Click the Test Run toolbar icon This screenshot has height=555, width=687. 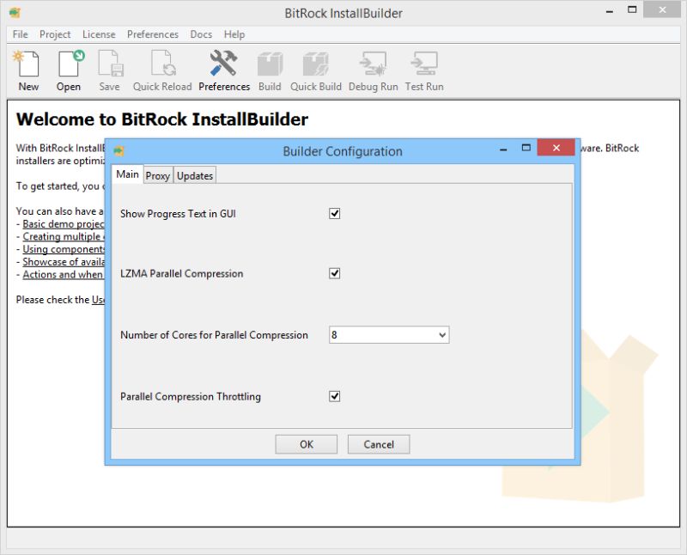click(424, 64)
